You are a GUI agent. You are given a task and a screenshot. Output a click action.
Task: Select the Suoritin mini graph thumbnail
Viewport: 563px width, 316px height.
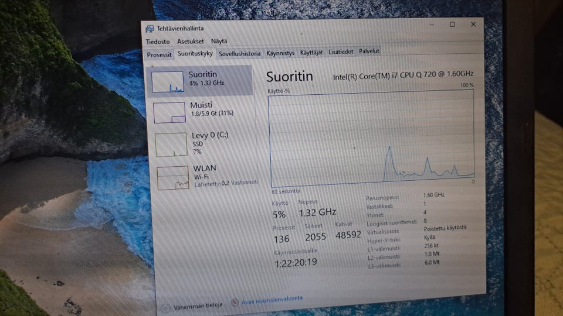tap(167, 82)
